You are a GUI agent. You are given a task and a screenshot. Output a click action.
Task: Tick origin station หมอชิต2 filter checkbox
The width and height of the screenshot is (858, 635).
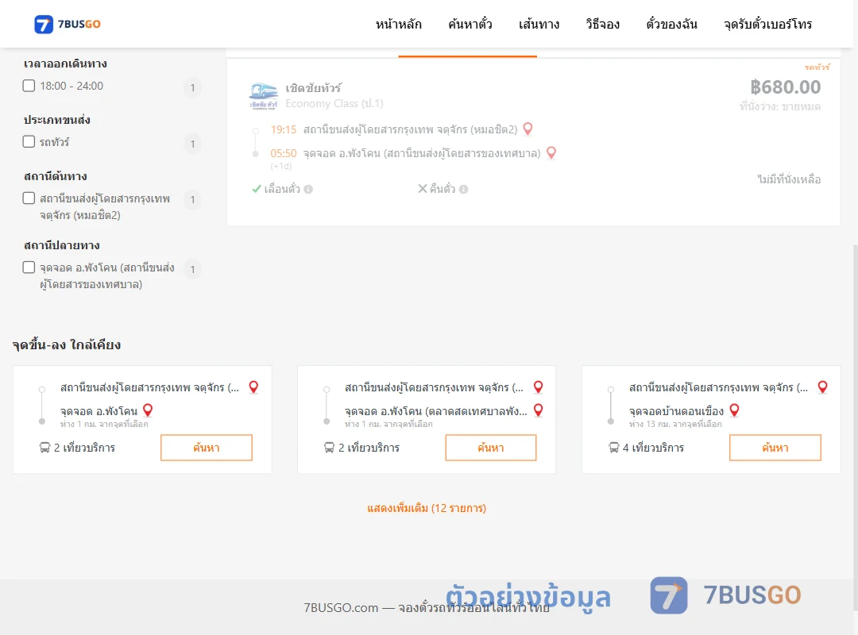tap(29, 198)
